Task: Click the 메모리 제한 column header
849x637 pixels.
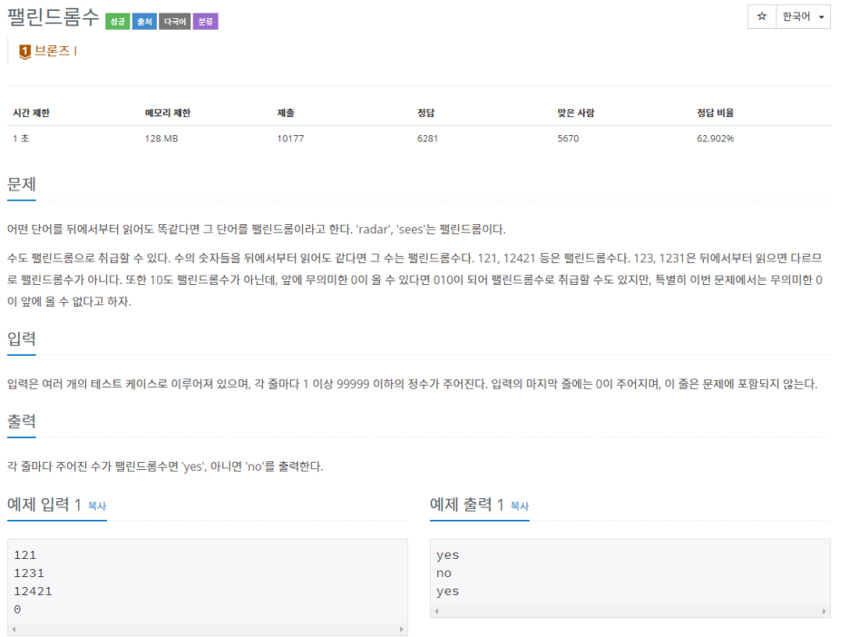Action: point(168,113)
